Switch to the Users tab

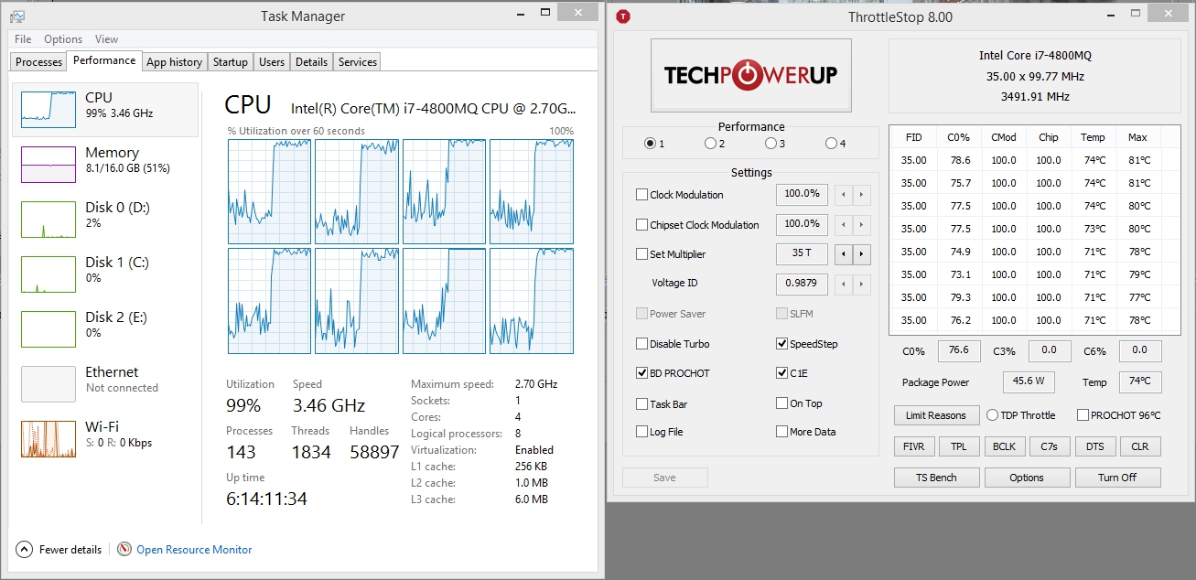click(x=272, y=62)
